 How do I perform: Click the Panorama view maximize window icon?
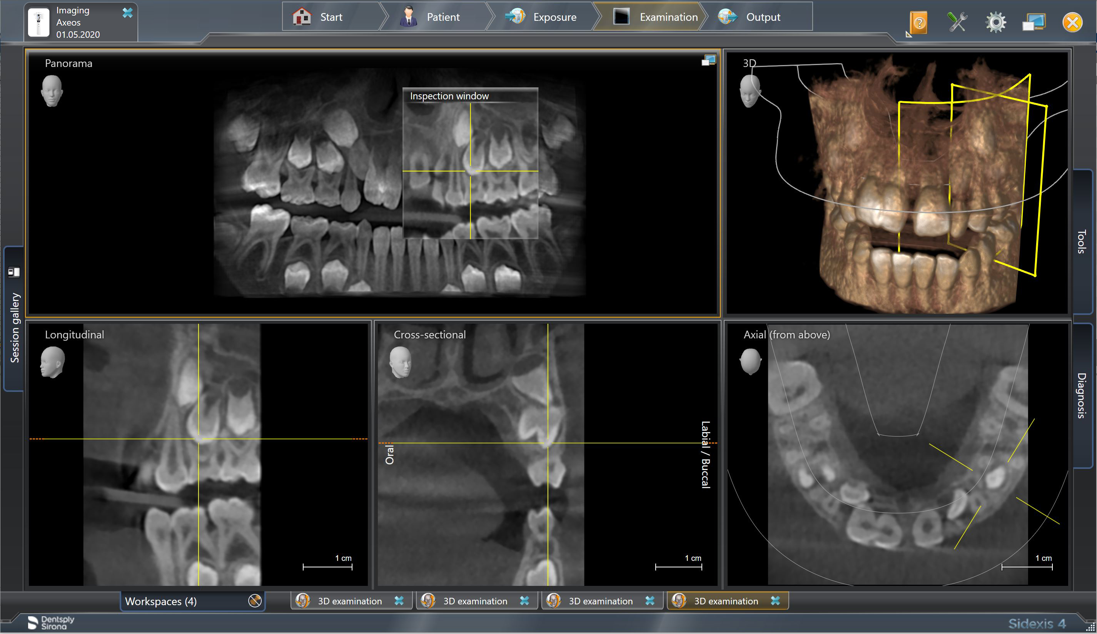point(708,60)
